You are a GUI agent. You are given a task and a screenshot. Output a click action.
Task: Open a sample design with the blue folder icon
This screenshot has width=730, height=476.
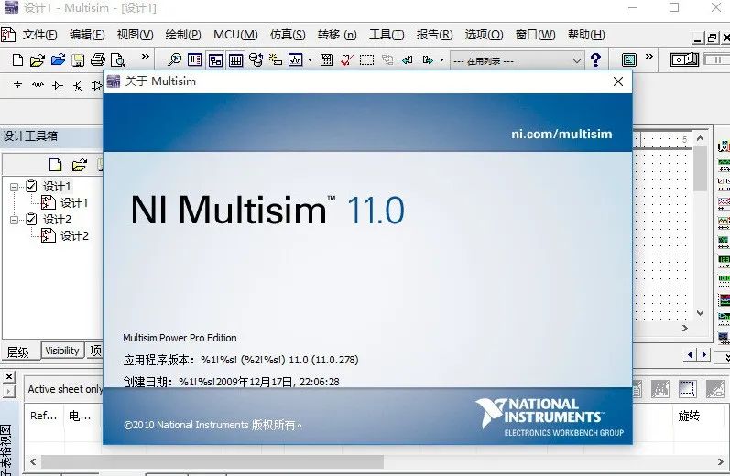point(58,60)
